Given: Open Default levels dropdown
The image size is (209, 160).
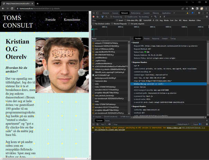Looking at the screenshot, I should pos(183,124).
